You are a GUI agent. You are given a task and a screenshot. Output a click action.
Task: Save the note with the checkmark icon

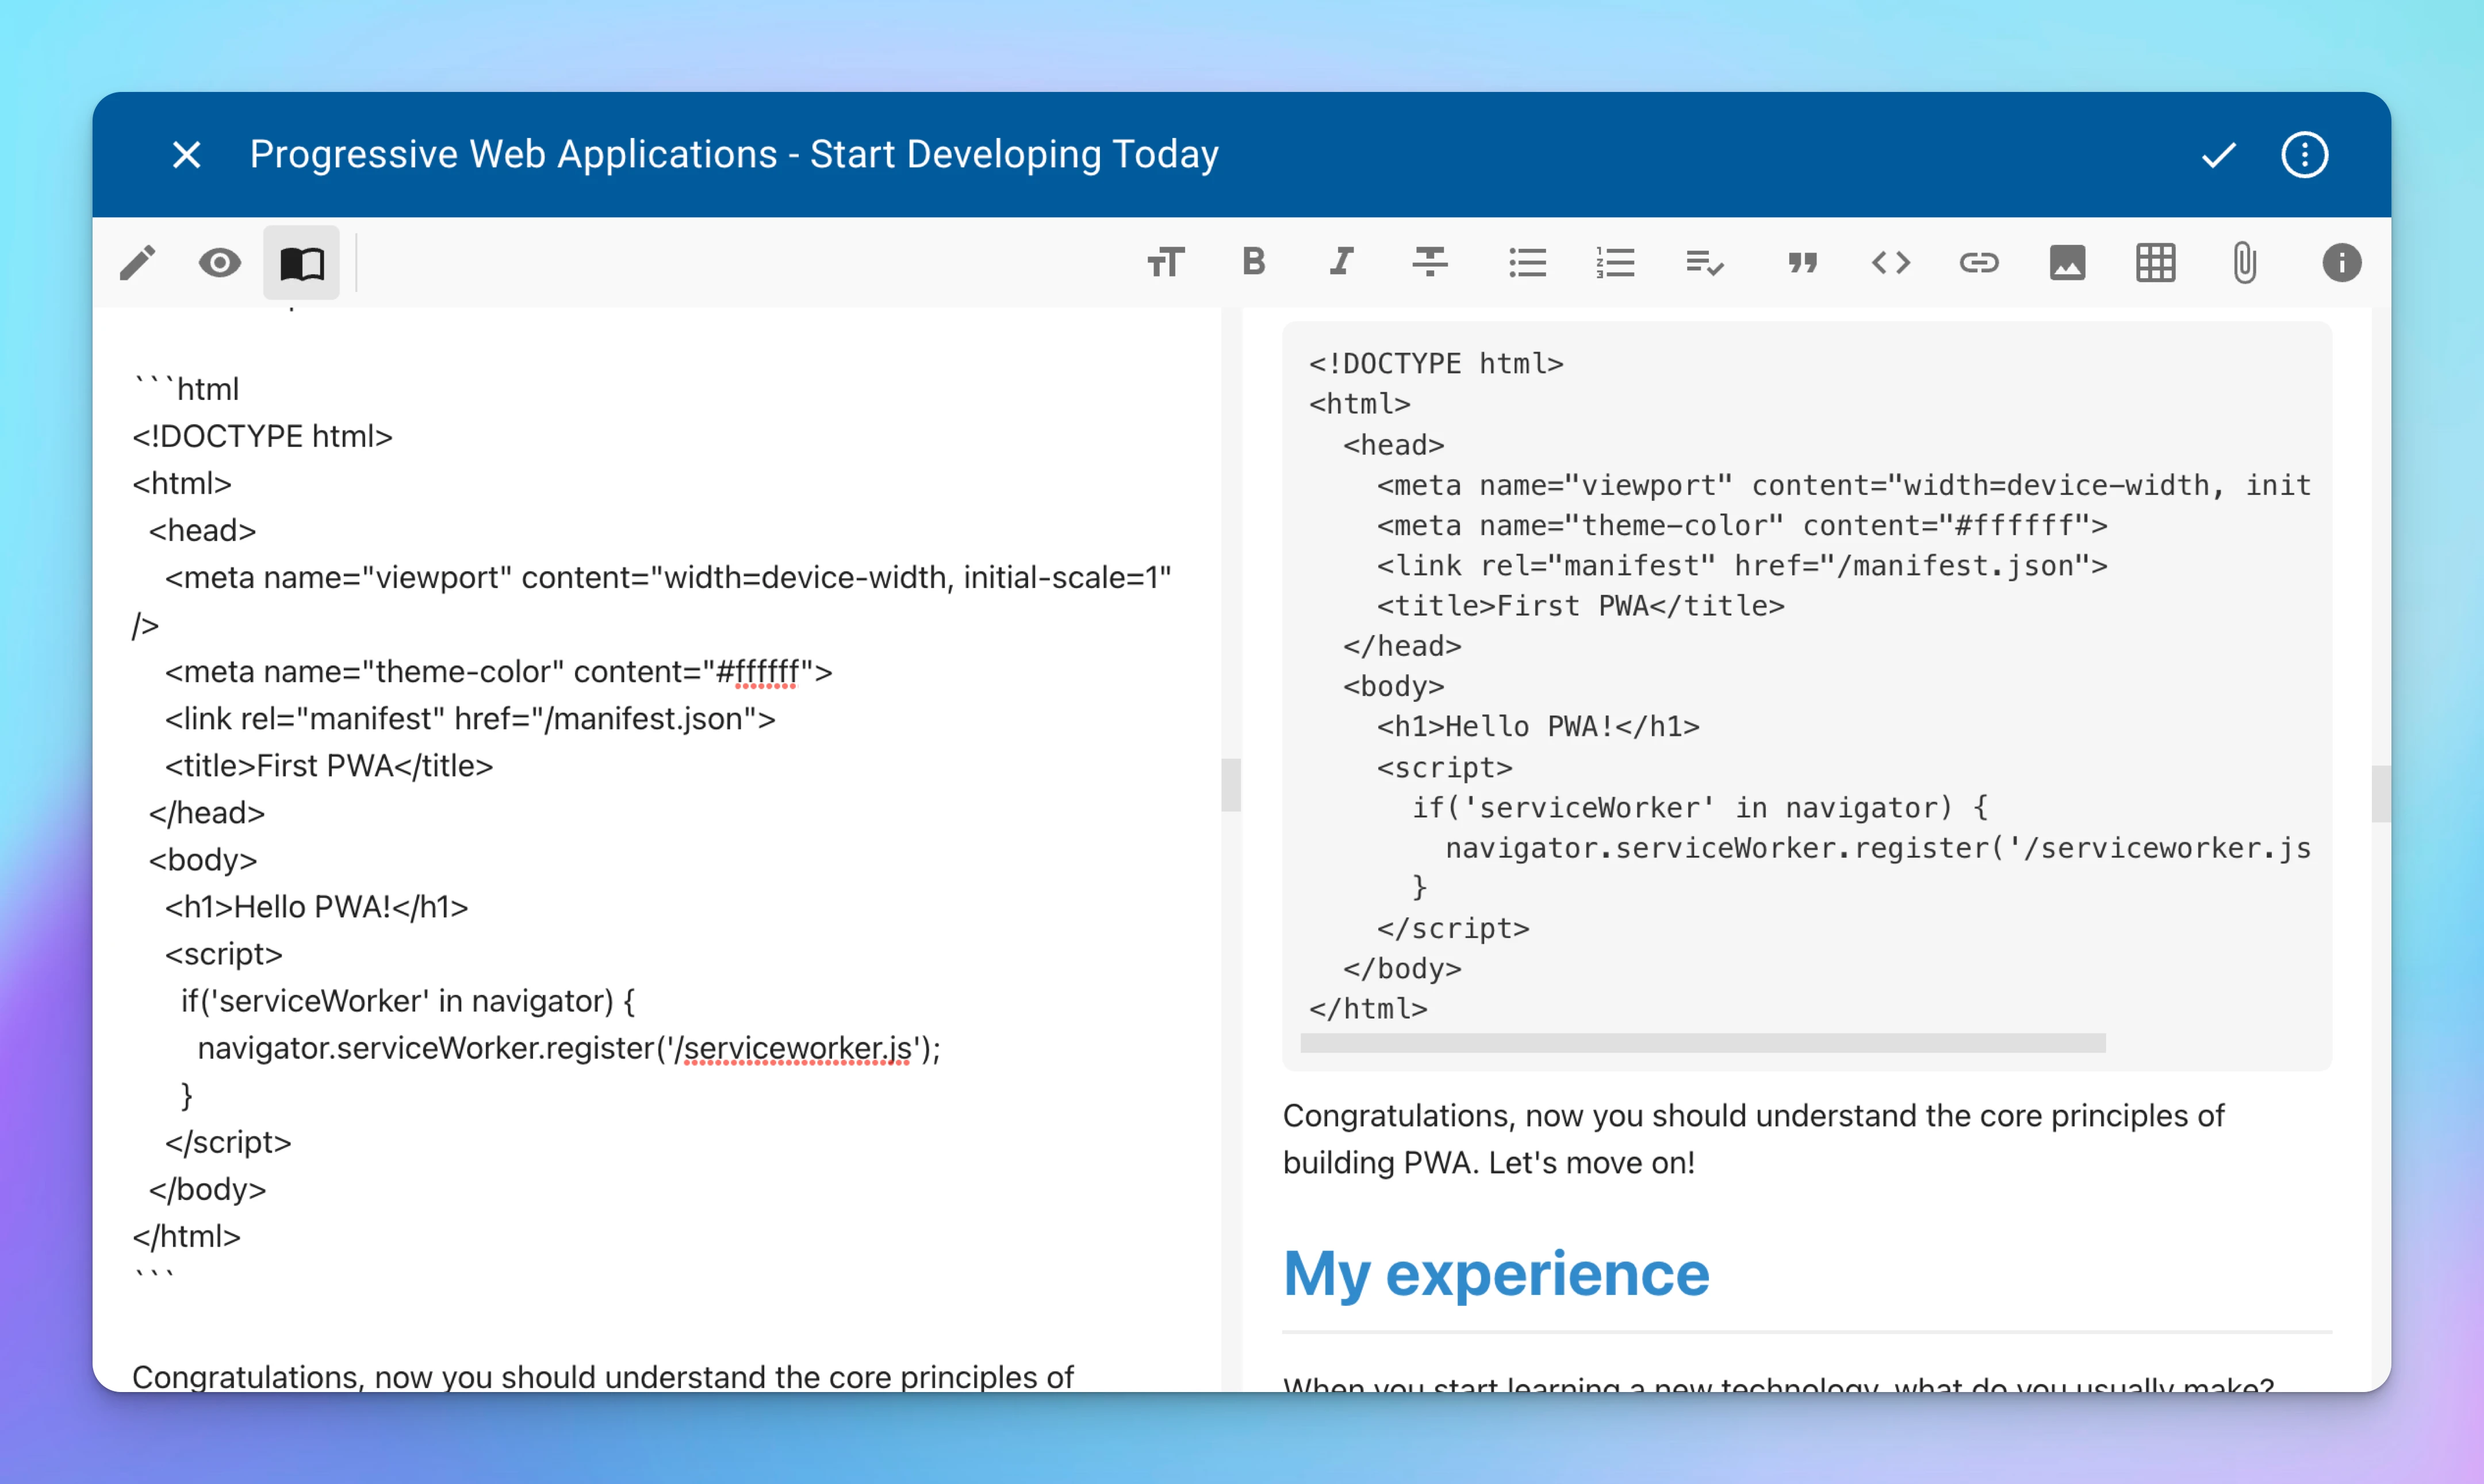[2219, 155]
